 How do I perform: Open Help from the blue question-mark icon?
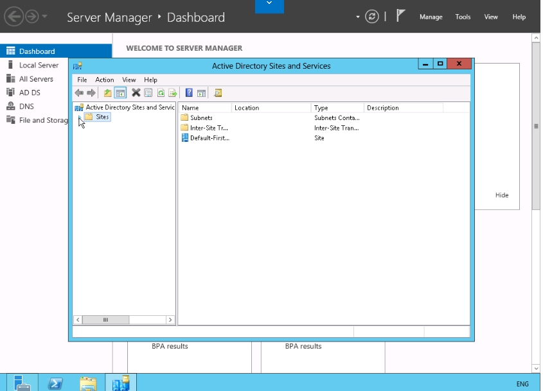pos(189,93)
